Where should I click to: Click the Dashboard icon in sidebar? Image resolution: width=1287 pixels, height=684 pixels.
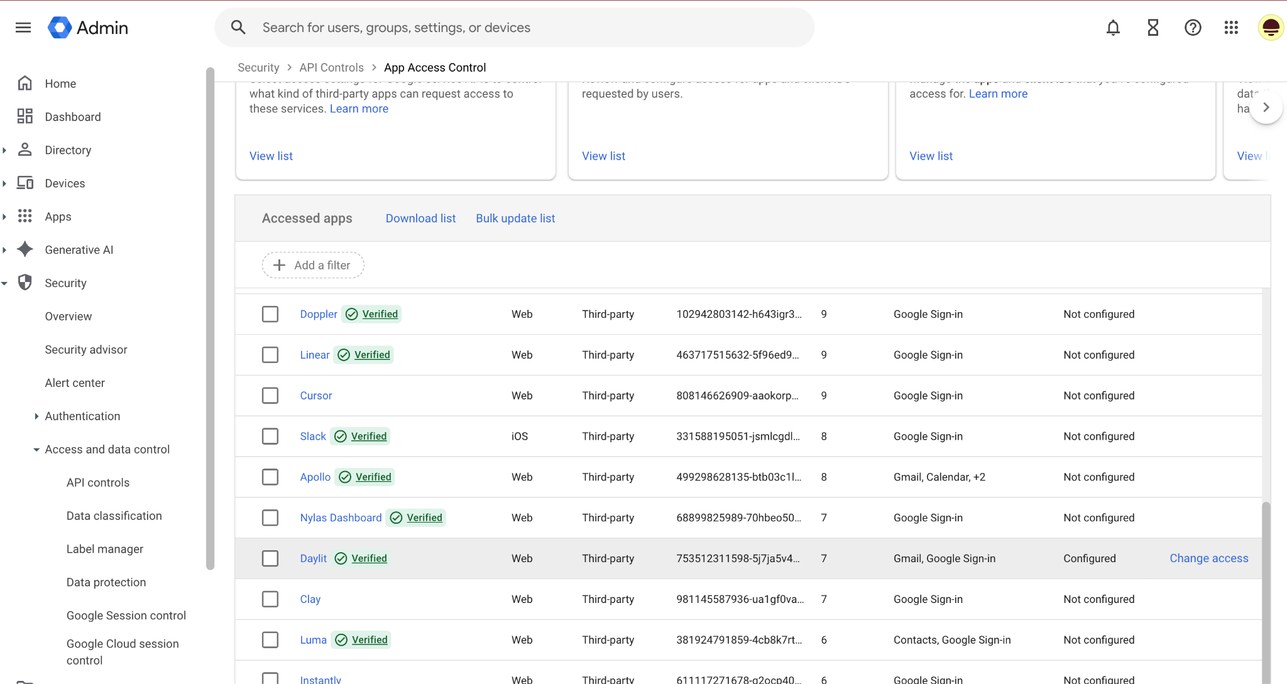[x=25, y=117]
